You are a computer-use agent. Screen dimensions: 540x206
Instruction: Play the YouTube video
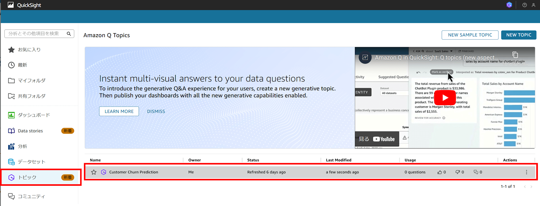(x=445, y=98)
